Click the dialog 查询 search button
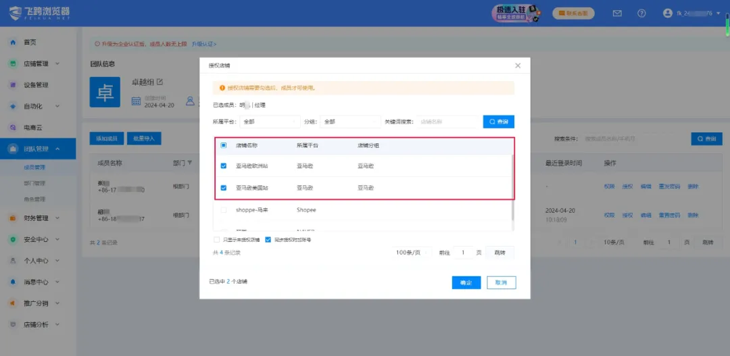 [499, 122]
